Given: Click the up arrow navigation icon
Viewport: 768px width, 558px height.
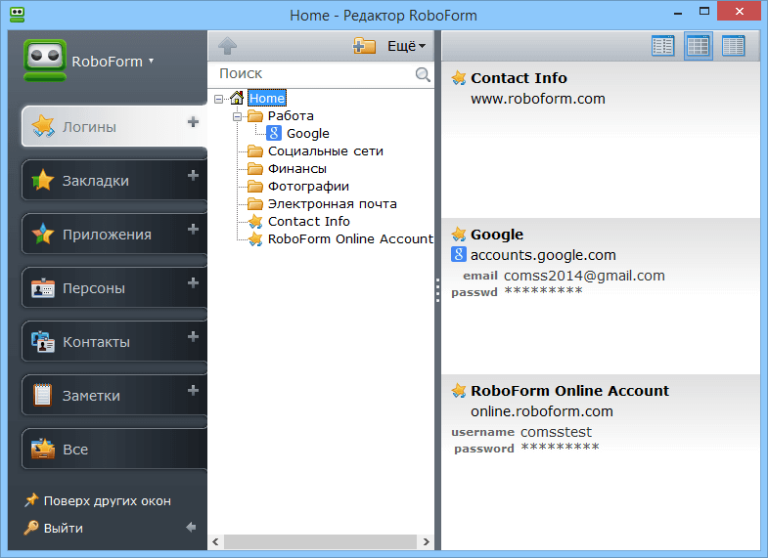Looking at the screenshot, I should click(x=227, y=46).
